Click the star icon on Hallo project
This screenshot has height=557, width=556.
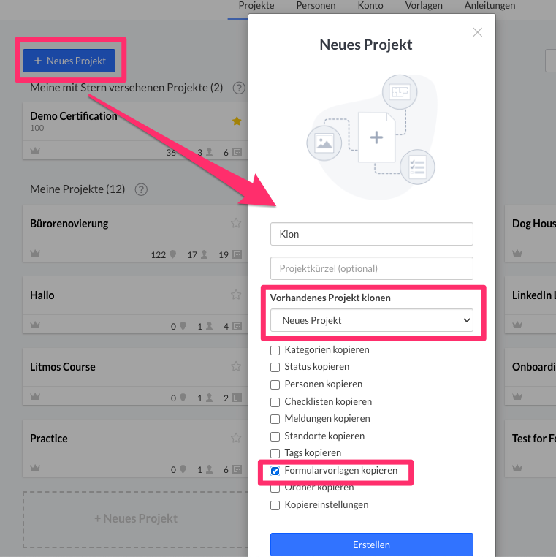235,295
